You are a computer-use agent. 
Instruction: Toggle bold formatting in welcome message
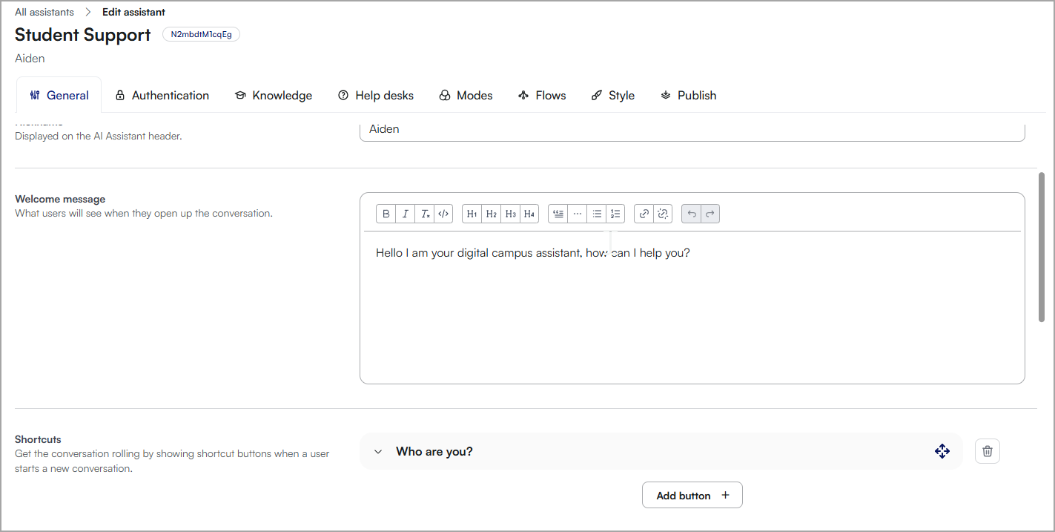pyautogui.click(x=386, y=214)
